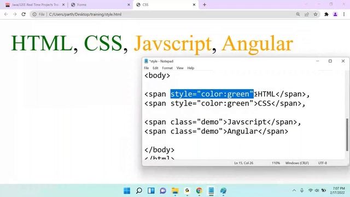Image resolution: width=350 pixels, height=197 pixels.
Task: Click battery icon in system tray
Action: [x=324, y=190]
